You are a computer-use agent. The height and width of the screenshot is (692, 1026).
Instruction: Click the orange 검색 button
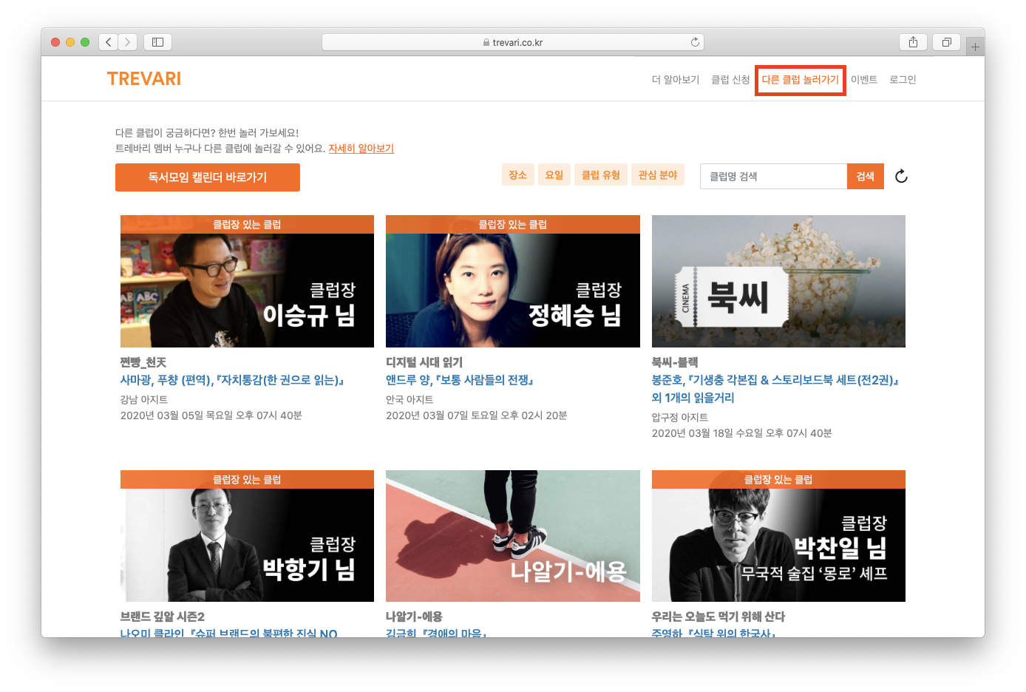[x=866, y=176]
